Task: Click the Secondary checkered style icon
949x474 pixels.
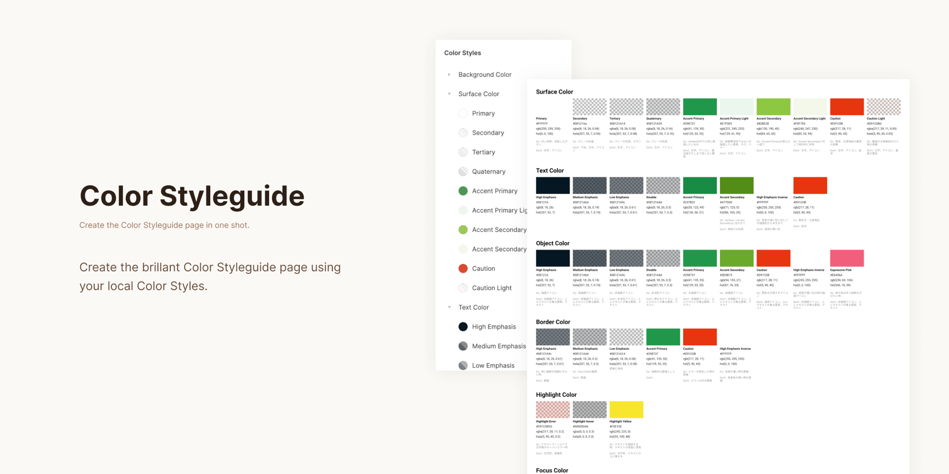Action: (463, 133)
